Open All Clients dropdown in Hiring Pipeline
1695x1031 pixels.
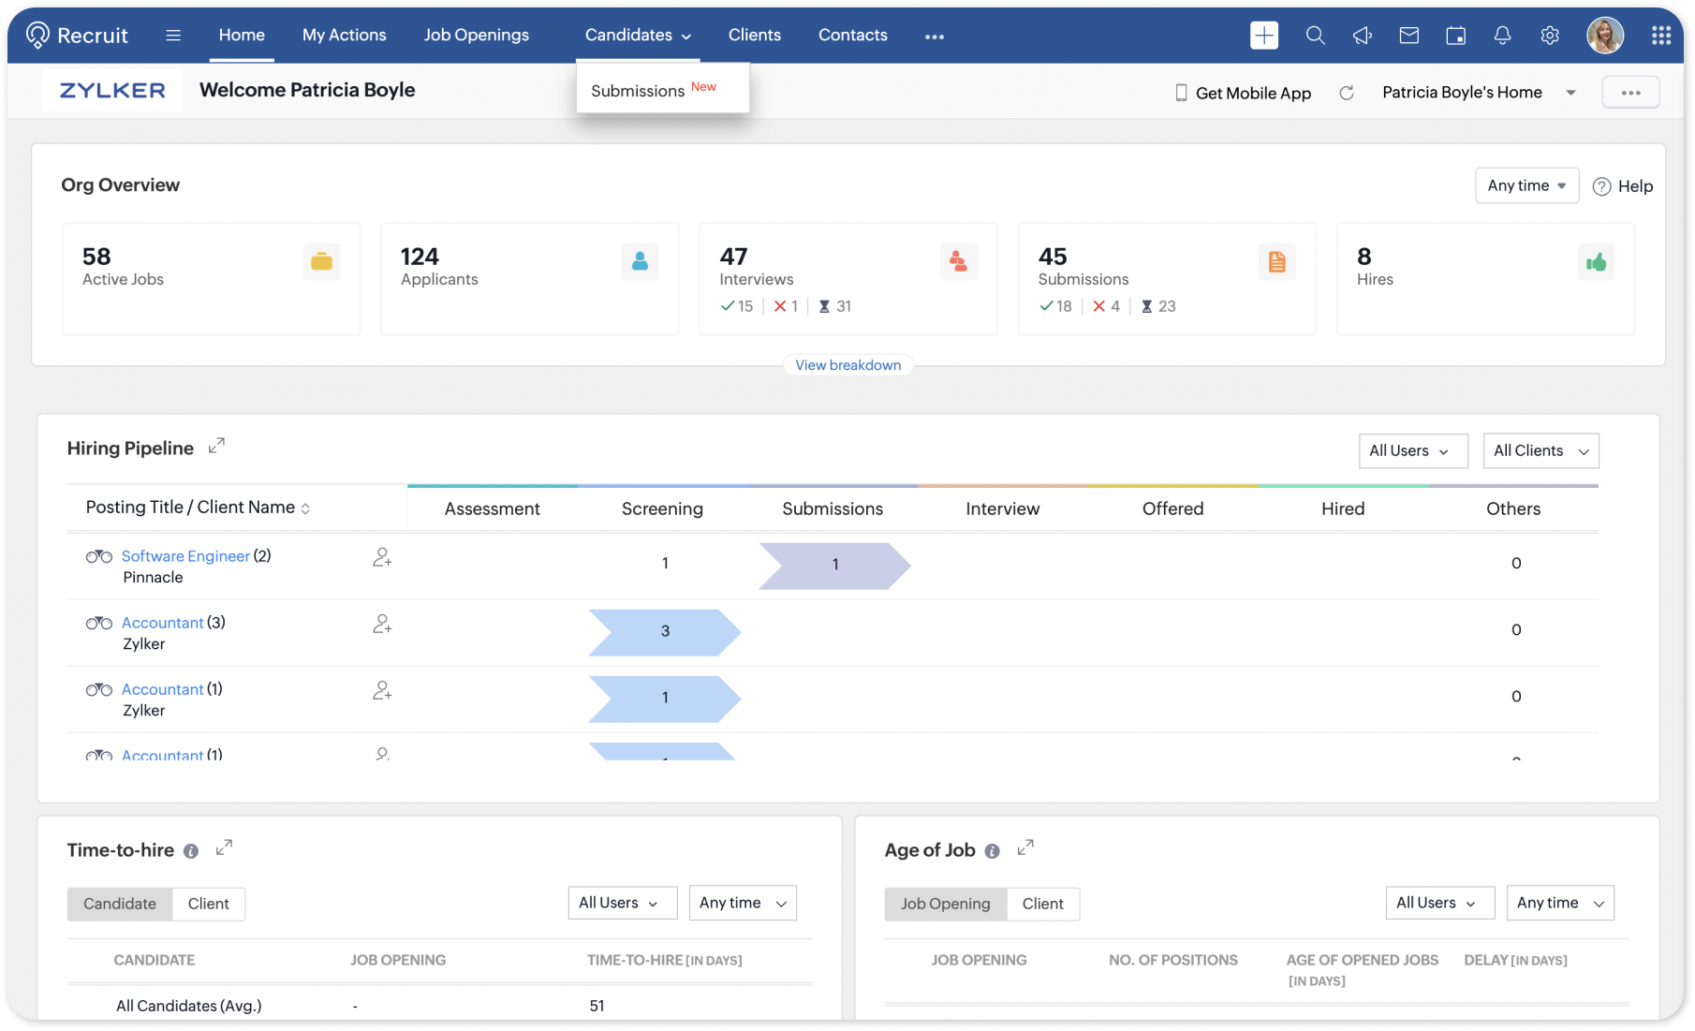1540,450
